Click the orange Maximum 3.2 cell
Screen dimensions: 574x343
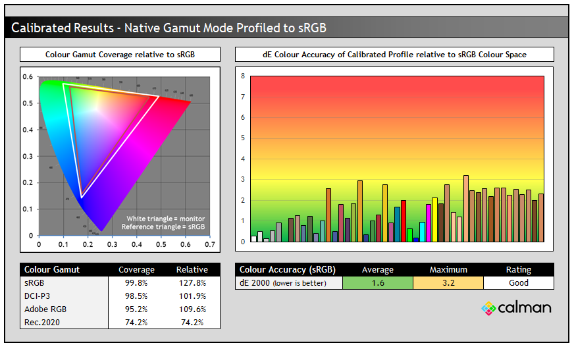pyautogui.click(x=448, y=283)
